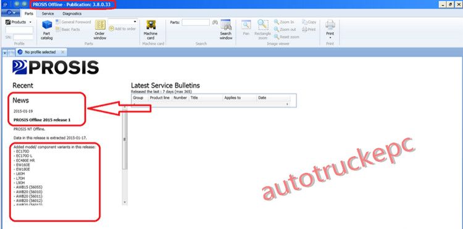
Task: Open the Order window
Action: (x=100, y=30)
